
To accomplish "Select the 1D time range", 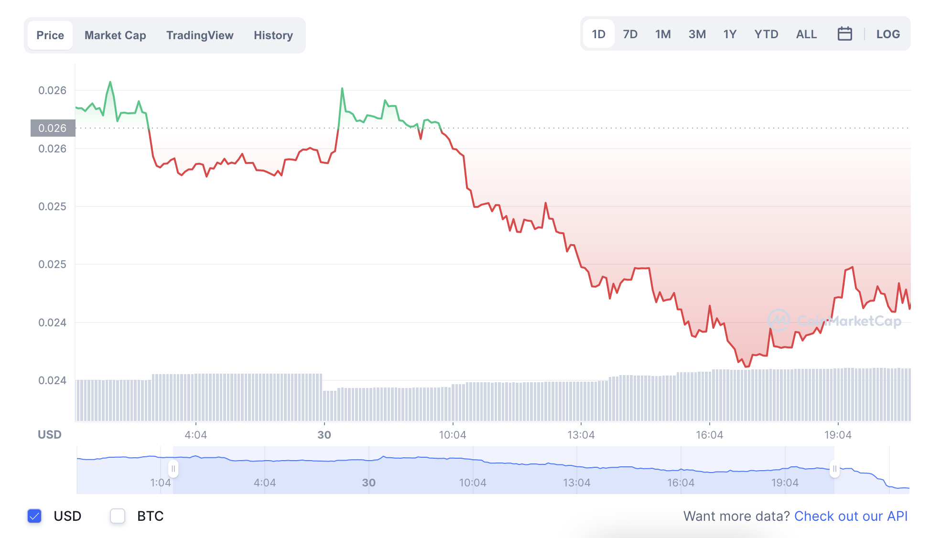I will [x=598, y=34].
